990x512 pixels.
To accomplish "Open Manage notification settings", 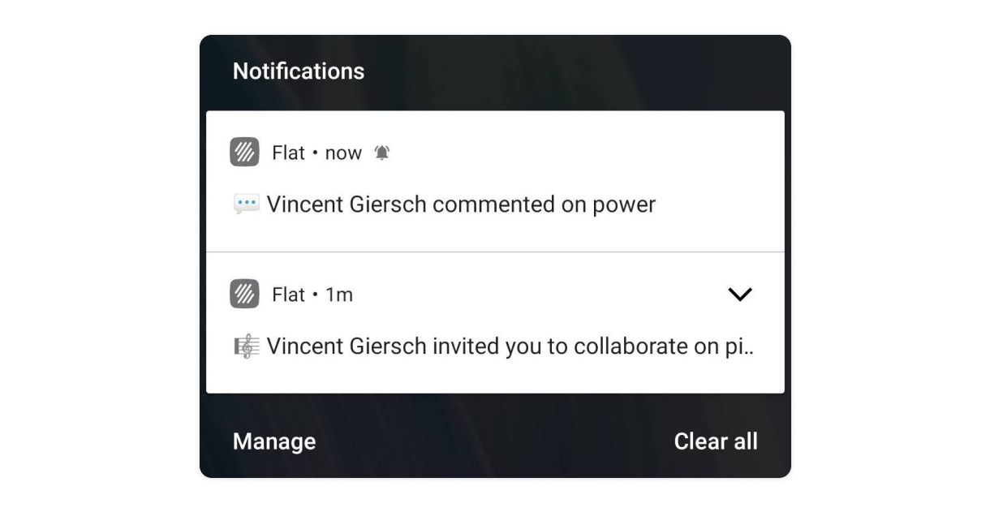I will [x=274, y=441].
